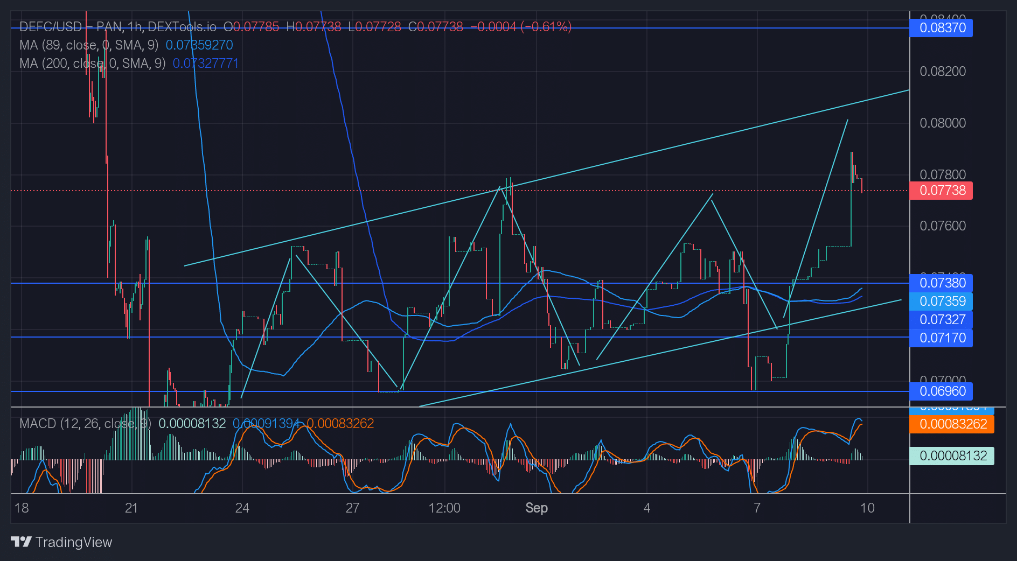Select the DEFC/USD – PAN symbol title
Viewport: 1017px width, 561px height.
click(x=118, y=26)
